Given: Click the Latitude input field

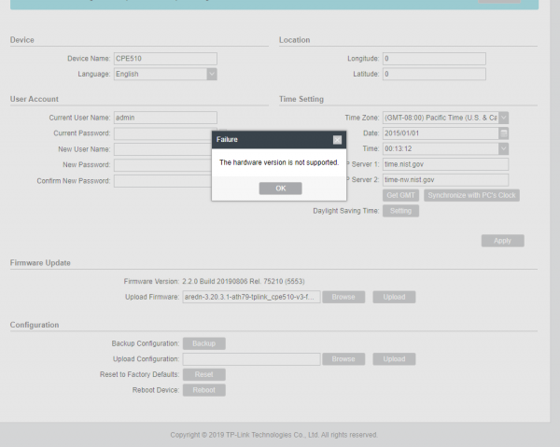Looking at the screenshot, I should (434, 74).
